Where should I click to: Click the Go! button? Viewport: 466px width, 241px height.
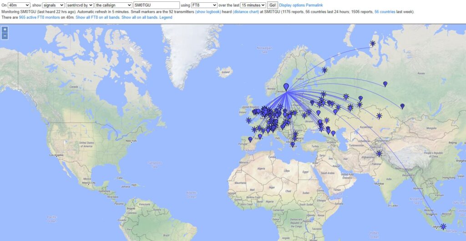[x=273, y=5]
